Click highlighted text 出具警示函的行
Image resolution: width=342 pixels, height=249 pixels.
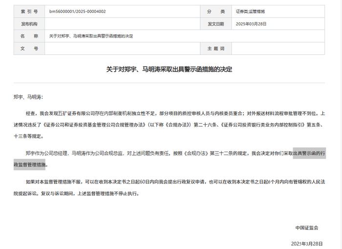[309, 153]
